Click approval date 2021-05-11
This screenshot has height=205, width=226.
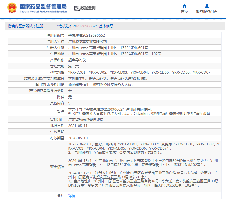(x=78, y=126)
